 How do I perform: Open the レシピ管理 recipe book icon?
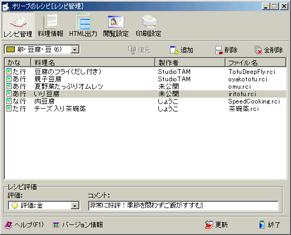pos(18,22)
